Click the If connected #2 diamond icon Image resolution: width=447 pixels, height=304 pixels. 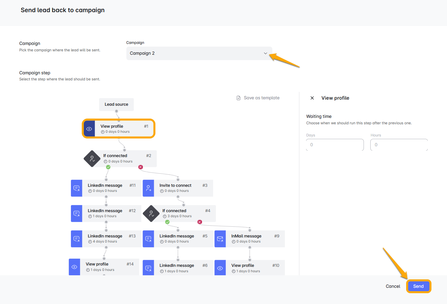[x=92, y=158]
